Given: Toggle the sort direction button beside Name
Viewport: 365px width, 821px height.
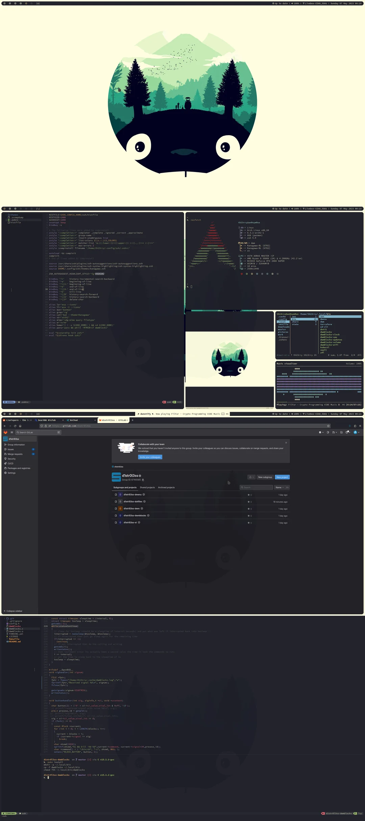Looking at the screenshot, I should [288, 488].
